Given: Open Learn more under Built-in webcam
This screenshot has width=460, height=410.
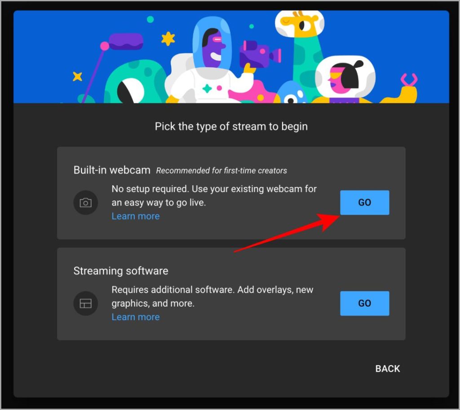Looking at the screenshot, I should click(x=136, y=216).
